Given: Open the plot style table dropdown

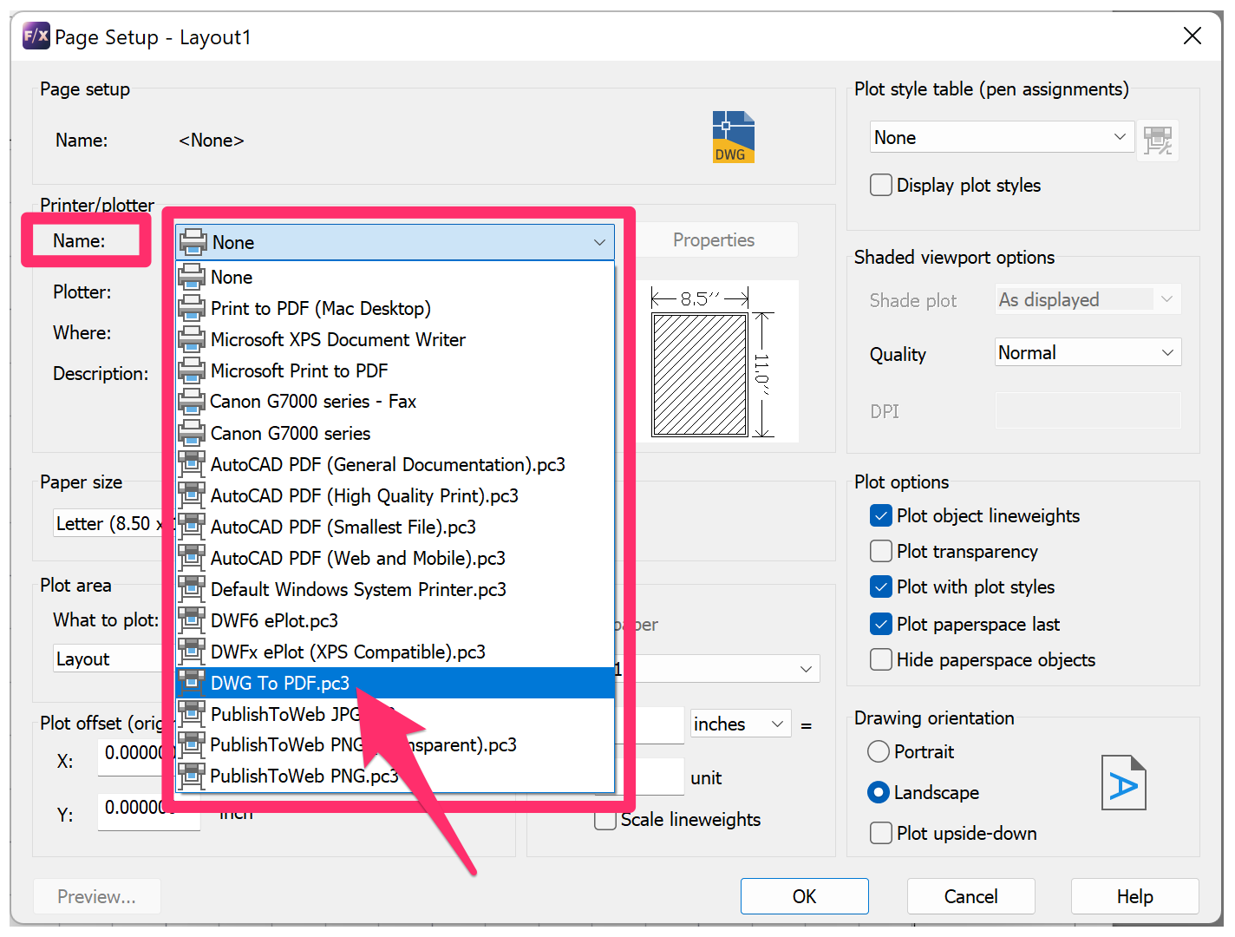Looking at the screenshot, I should 1002,137.
